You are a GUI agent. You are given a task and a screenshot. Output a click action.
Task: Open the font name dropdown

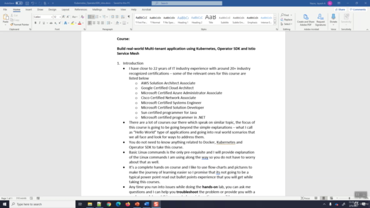coord(51,17)
